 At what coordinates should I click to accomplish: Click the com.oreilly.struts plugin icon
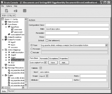(x=9, y=78)
